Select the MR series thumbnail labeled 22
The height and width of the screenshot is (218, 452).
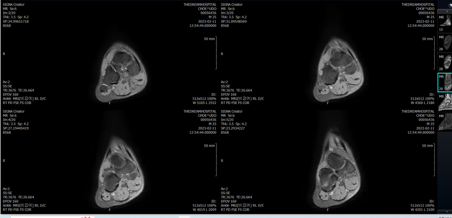tap(445, 122)
